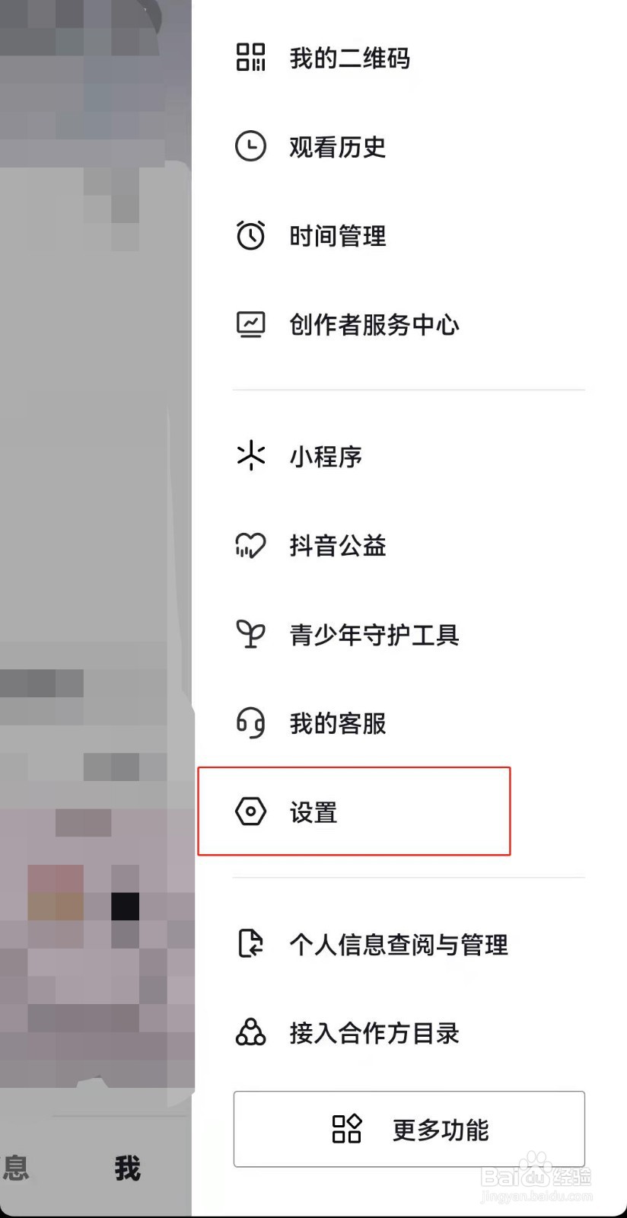Screen dimensions: 627x1218
Task: Go to 创作者服务中心
Action: 409,324
